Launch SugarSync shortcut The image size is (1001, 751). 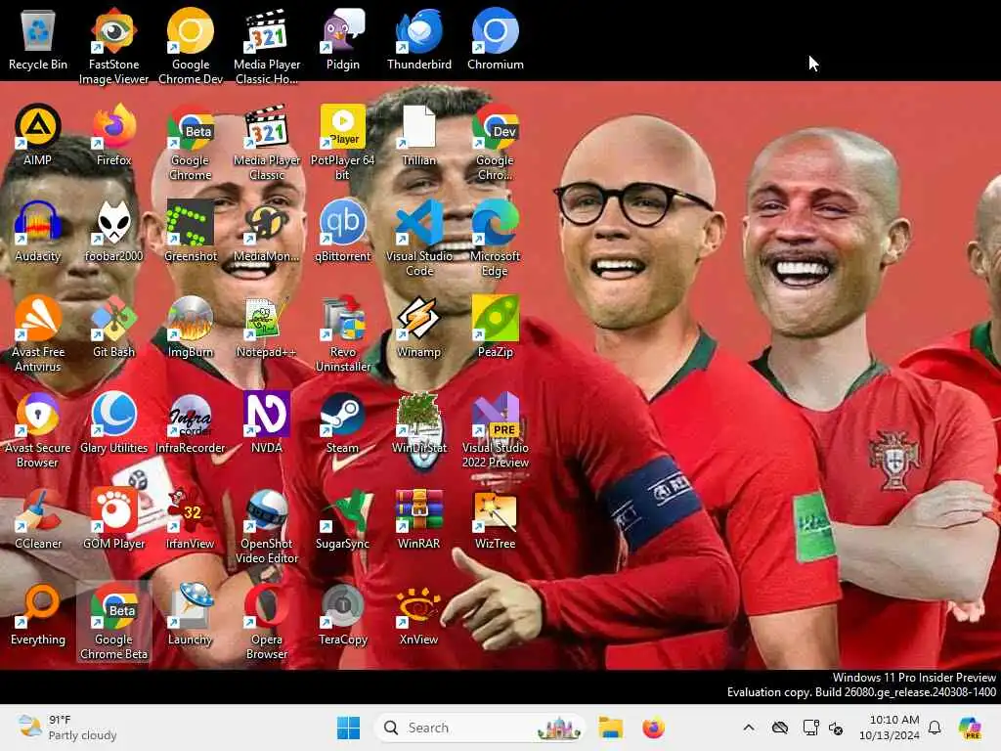[x=343, y=518]
